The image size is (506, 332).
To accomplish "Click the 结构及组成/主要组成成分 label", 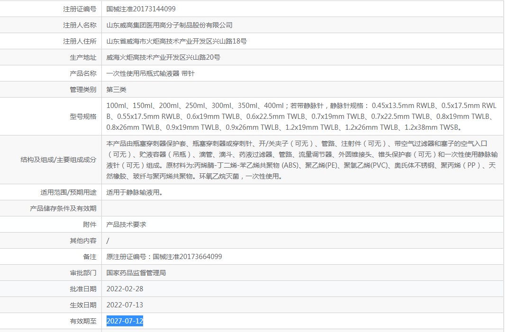I will click(58, 160).
